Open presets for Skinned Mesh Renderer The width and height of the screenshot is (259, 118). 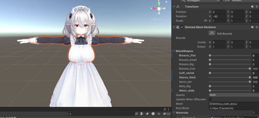point(257,27)
